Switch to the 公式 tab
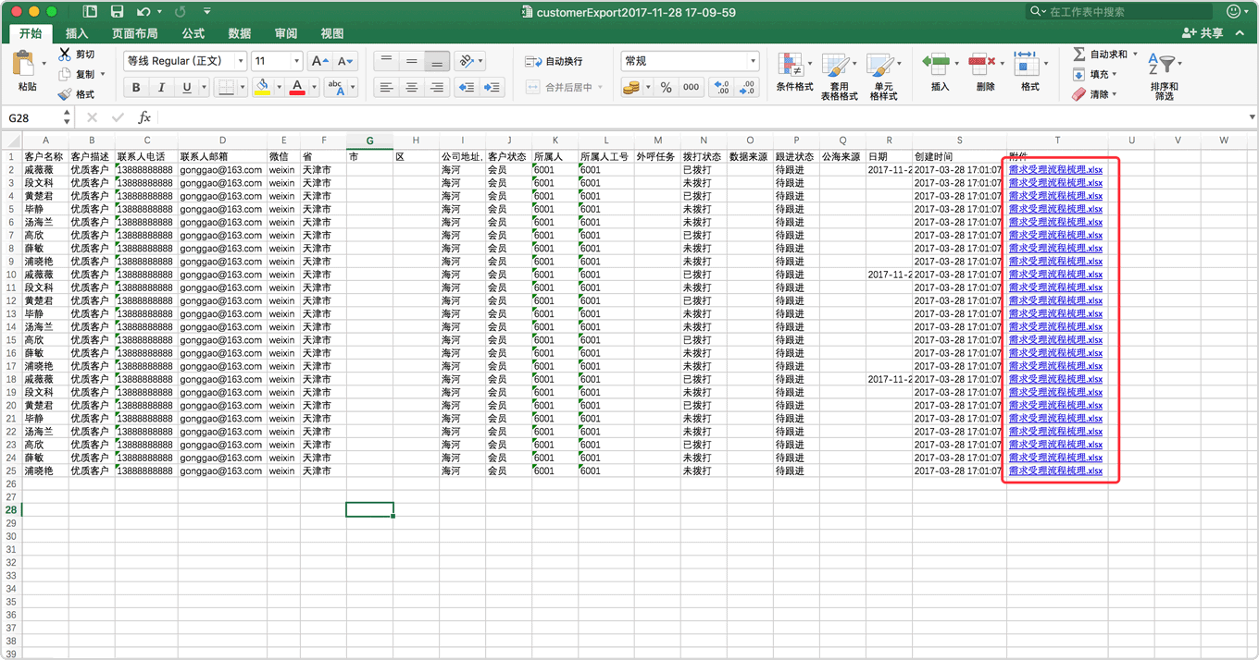 pyautogui.click(x=193, y=33)
